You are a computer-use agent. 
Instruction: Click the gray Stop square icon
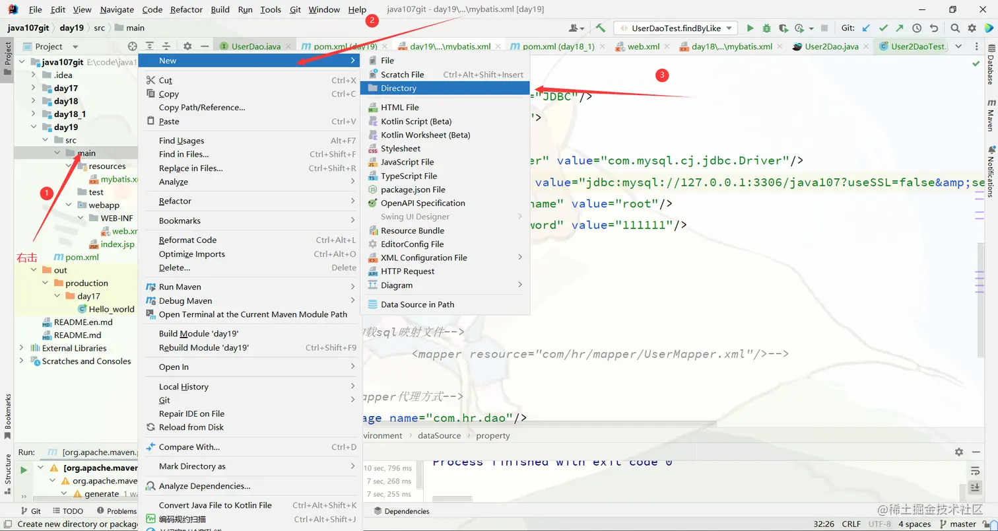[824, 28]
